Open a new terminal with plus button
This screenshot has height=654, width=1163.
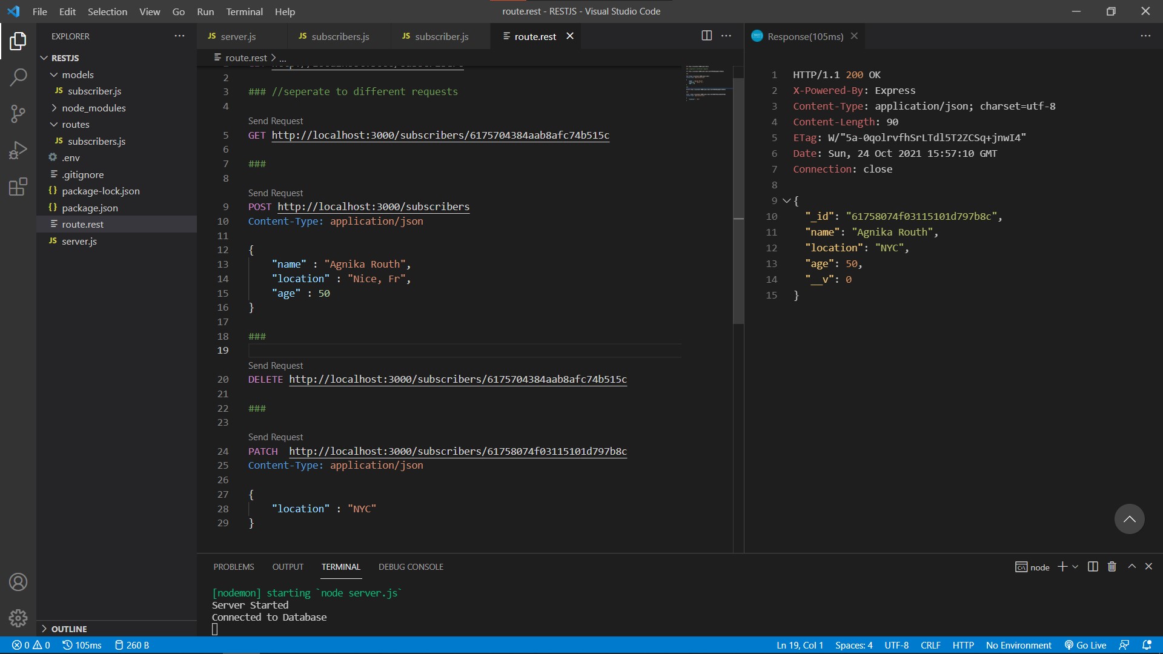point(1062,567)
